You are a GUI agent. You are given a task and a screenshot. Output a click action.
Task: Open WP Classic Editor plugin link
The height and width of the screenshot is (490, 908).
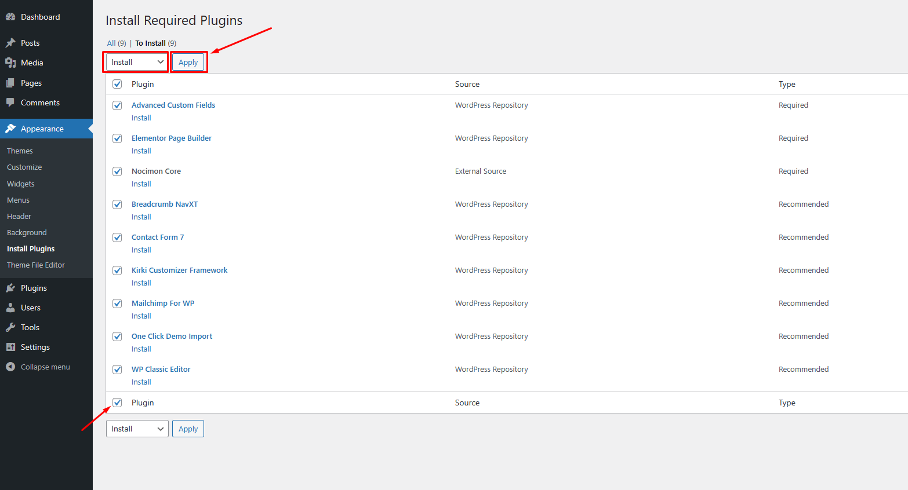pyautogui.click(x=161, y=369)
